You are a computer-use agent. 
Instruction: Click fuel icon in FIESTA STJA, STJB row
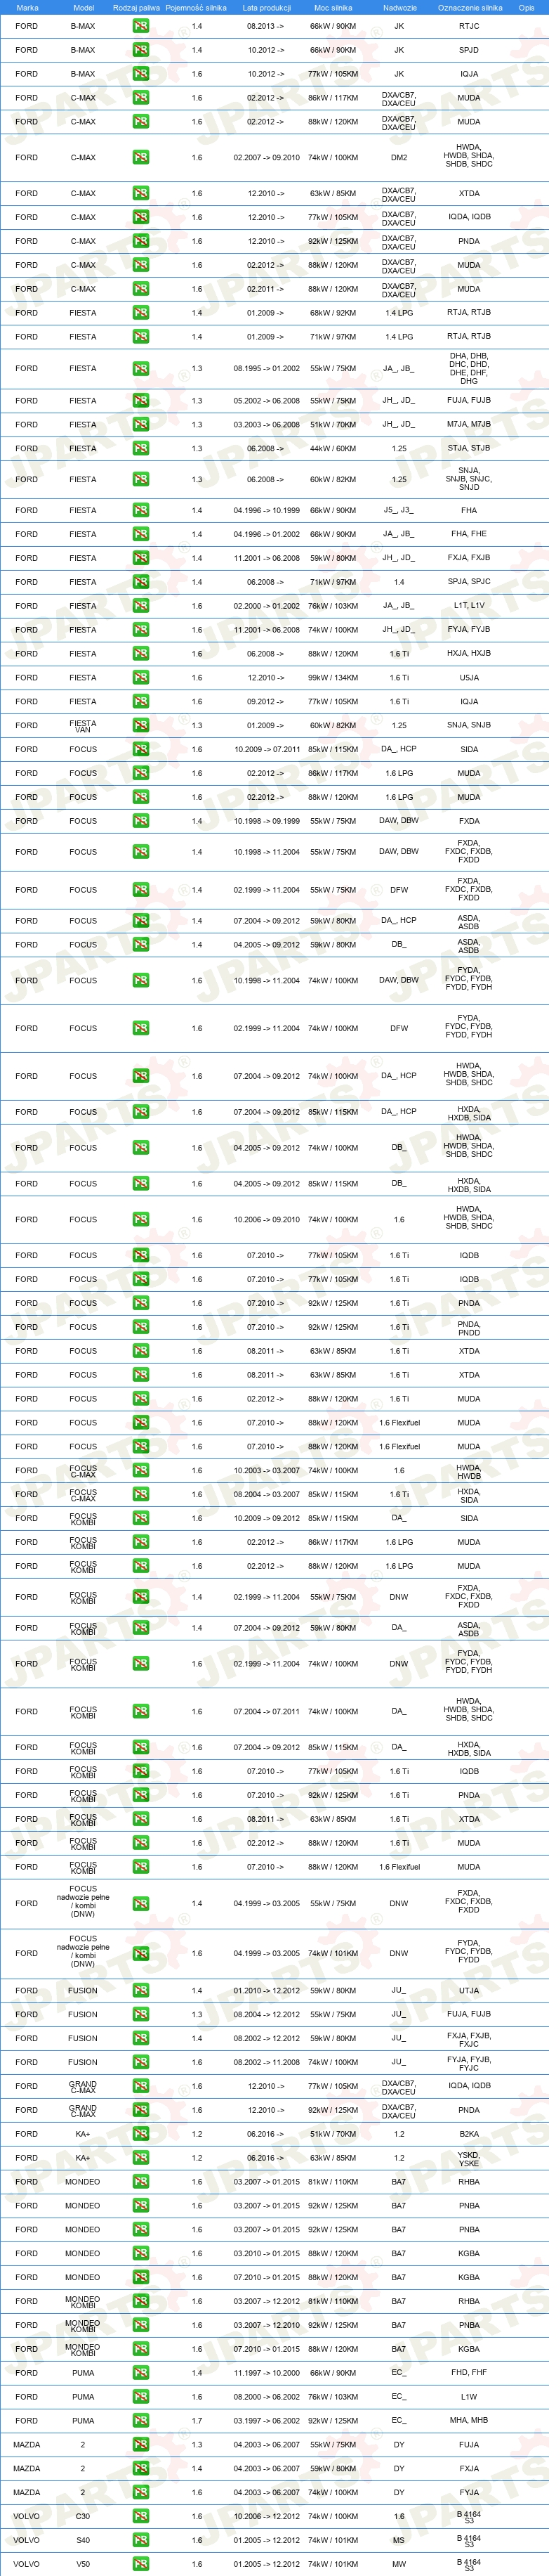140,448
